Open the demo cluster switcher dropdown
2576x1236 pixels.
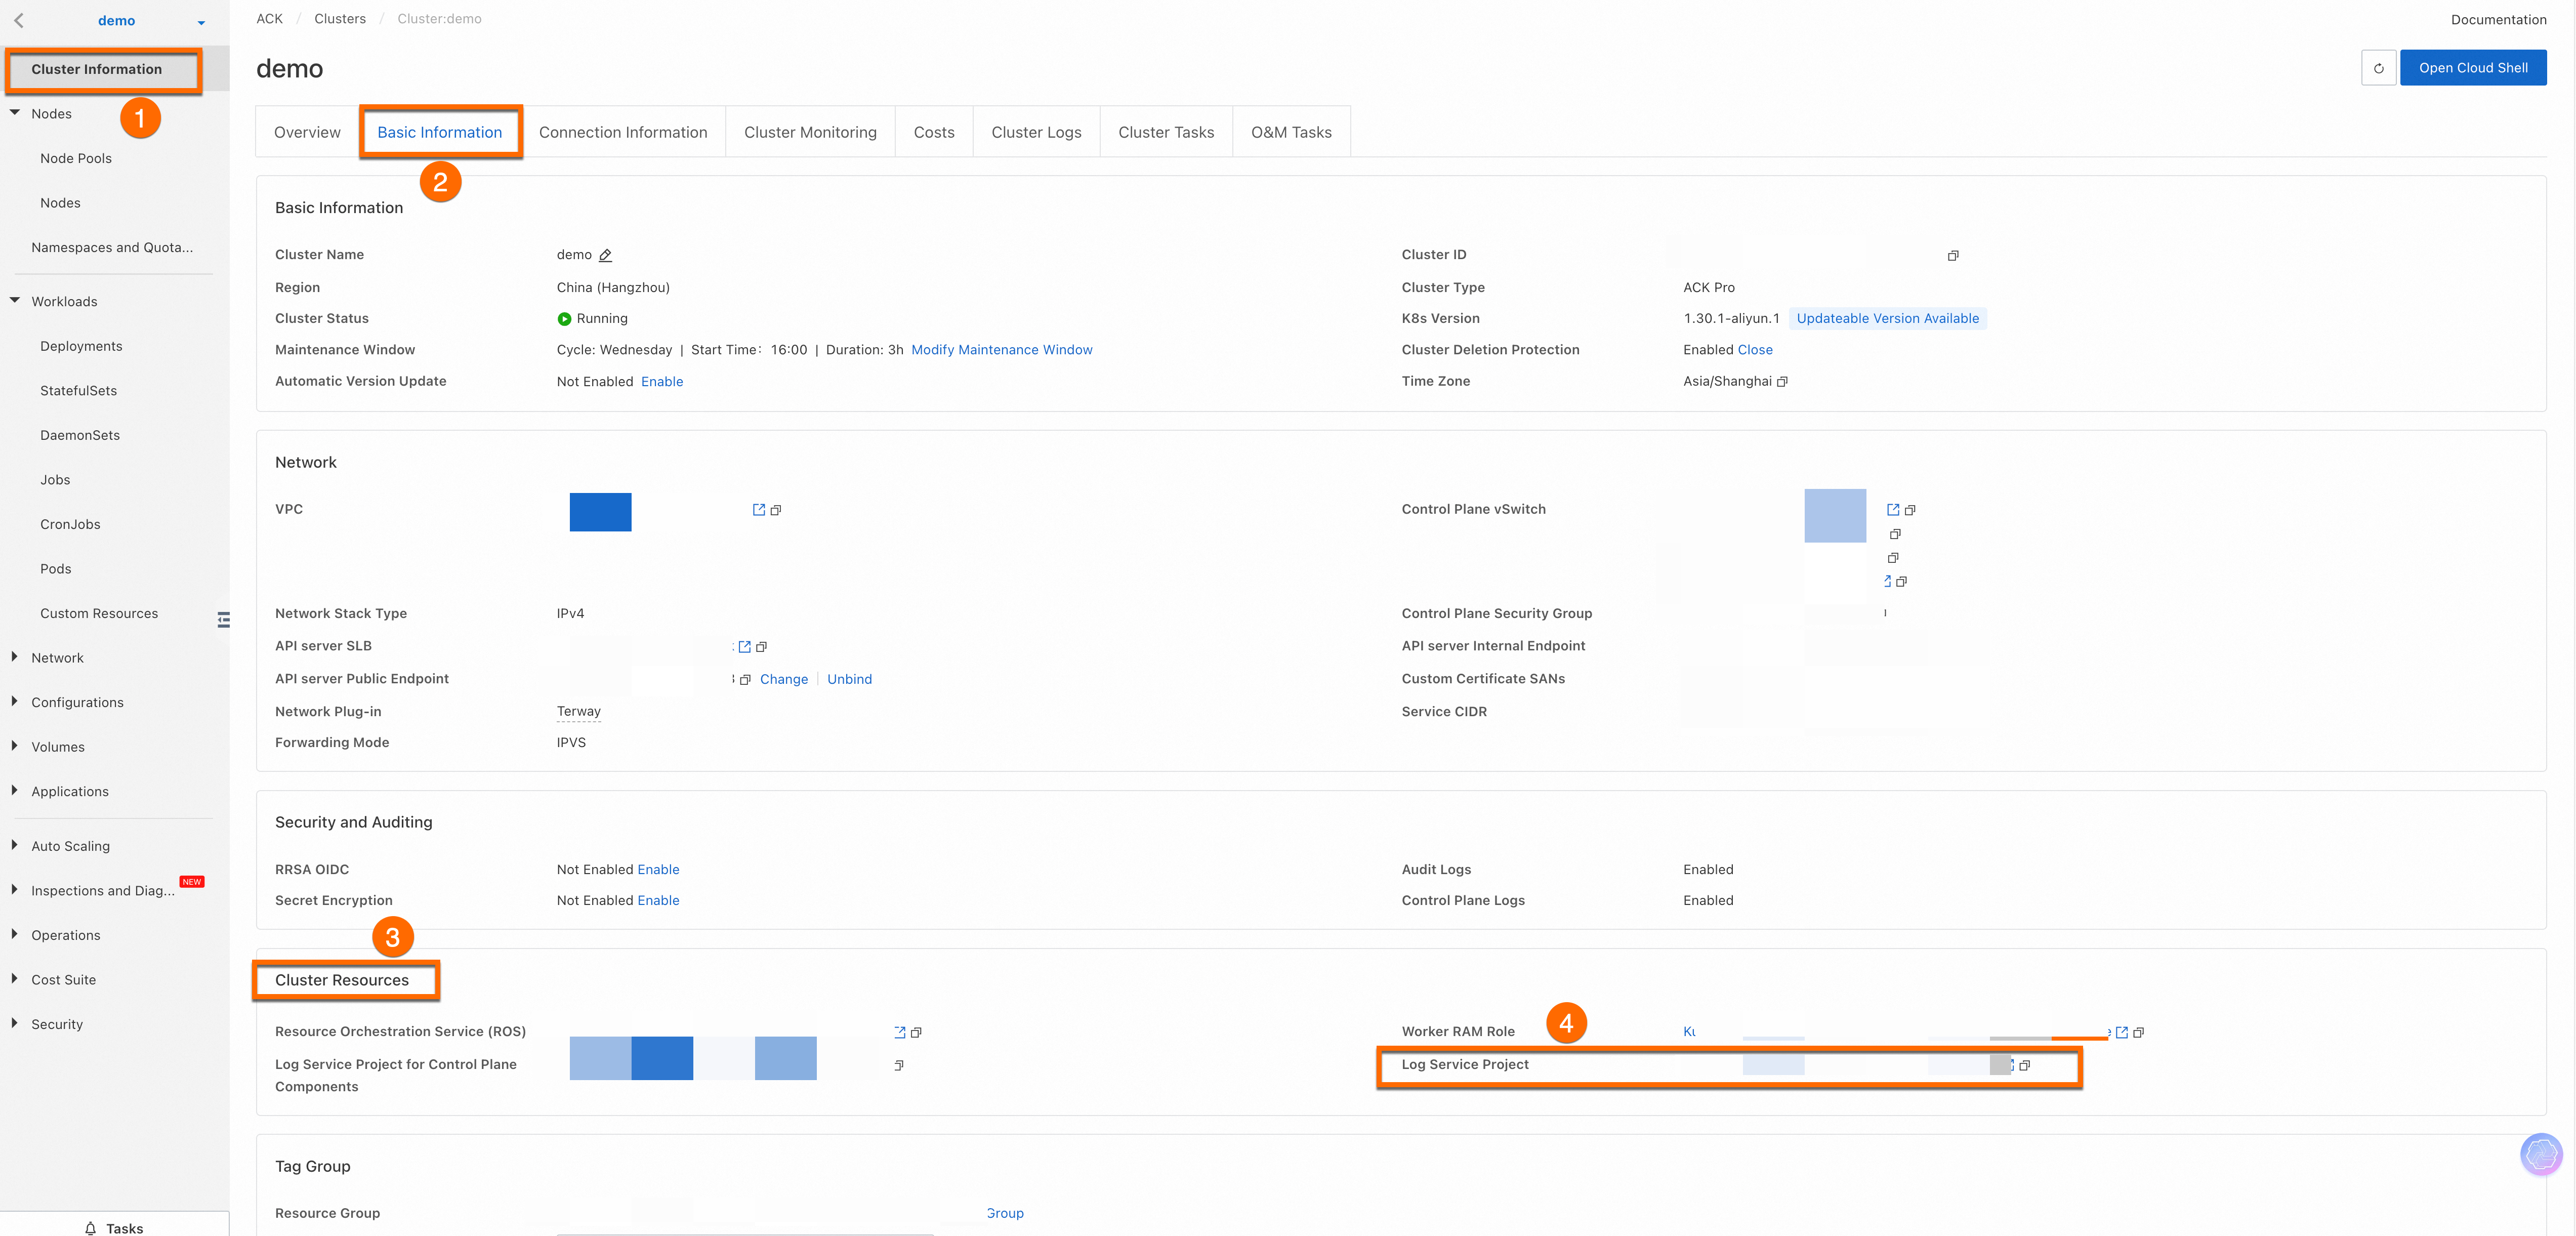(201, 22)
